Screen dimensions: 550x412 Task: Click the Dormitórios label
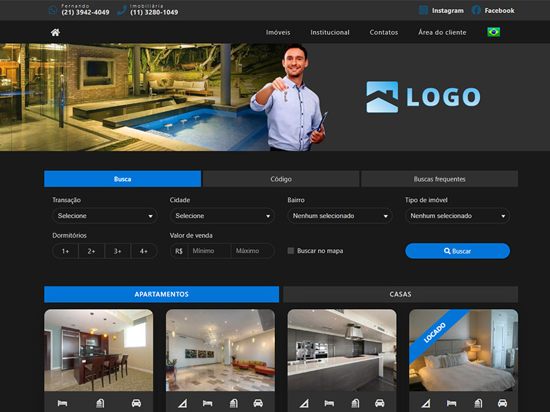click(x=69, y=236)
